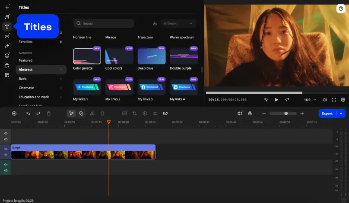Viewport: 349px width, 203px height.
Task: Open the color adjustment circle icon
Action: click(x=145, y=114)
